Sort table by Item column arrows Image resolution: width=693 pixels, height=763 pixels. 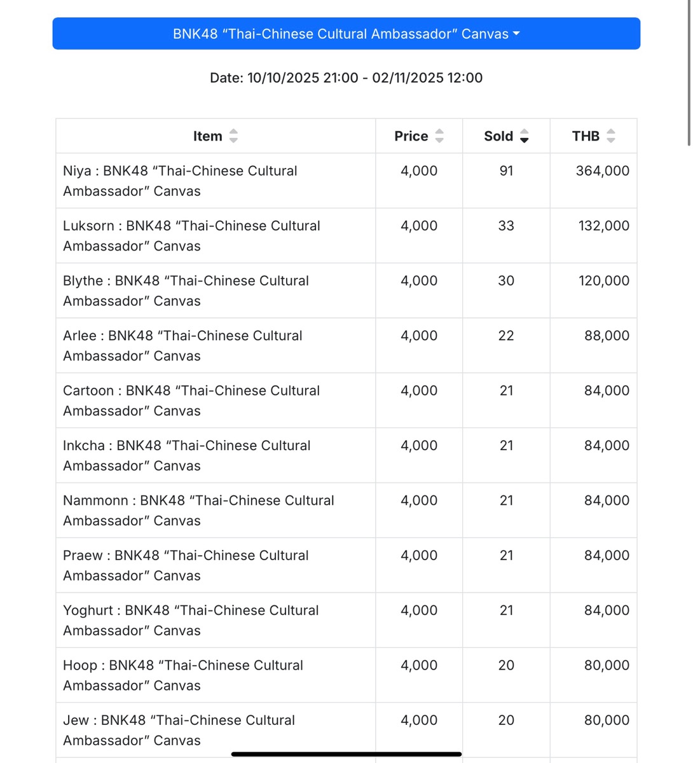pyautogui.click(x=233, y=136)
